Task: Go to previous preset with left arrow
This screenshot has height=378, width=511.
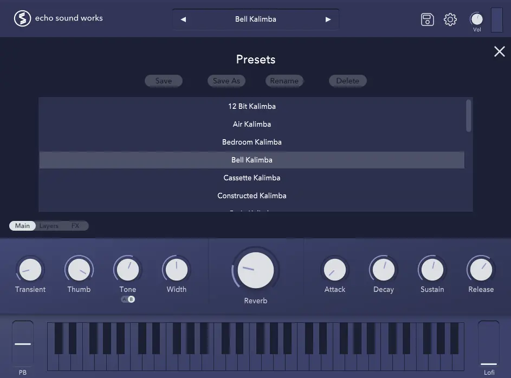Action: click(183, 19)
